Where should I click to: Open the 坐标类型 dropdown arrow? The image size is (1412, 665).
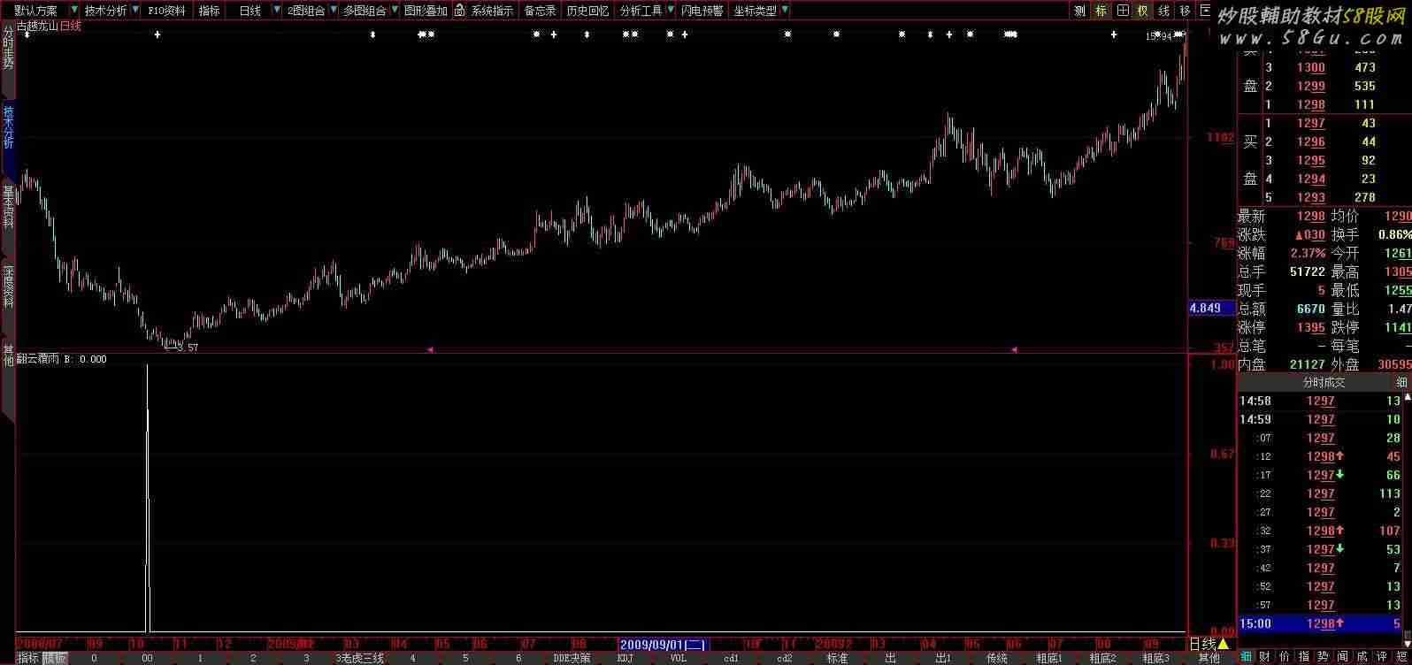pos(785,11)
